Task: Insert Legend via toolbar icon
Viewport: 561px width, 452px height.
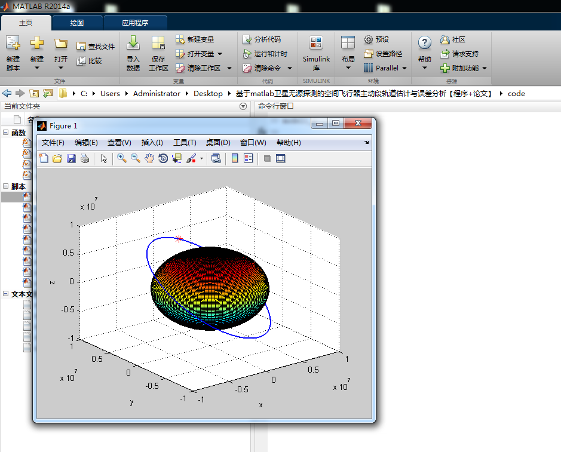Action: 249,158
